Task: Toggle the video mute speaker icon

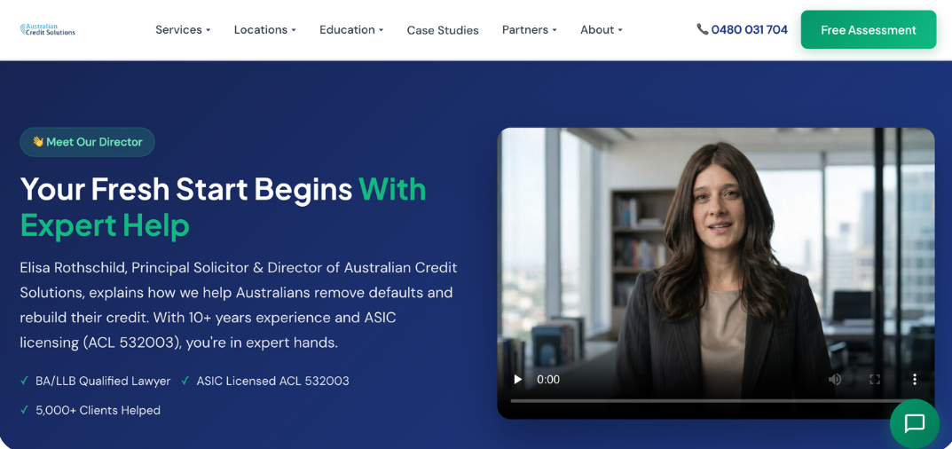Action: 835,379
